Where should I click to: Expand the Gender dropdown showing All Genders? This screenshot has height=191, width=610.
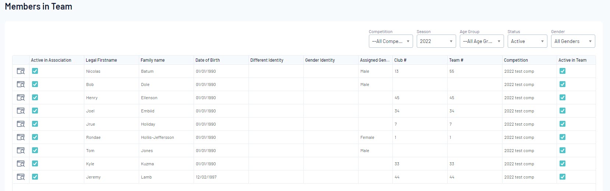(573, 42)
